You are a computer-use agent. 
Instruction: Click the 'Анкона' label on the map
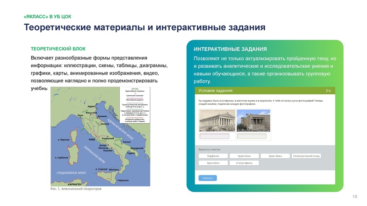coord(105,124)
